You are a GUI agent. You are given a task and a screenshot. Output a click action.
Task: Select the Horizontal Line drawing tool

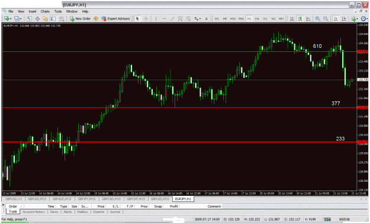(x=164, y=19)
